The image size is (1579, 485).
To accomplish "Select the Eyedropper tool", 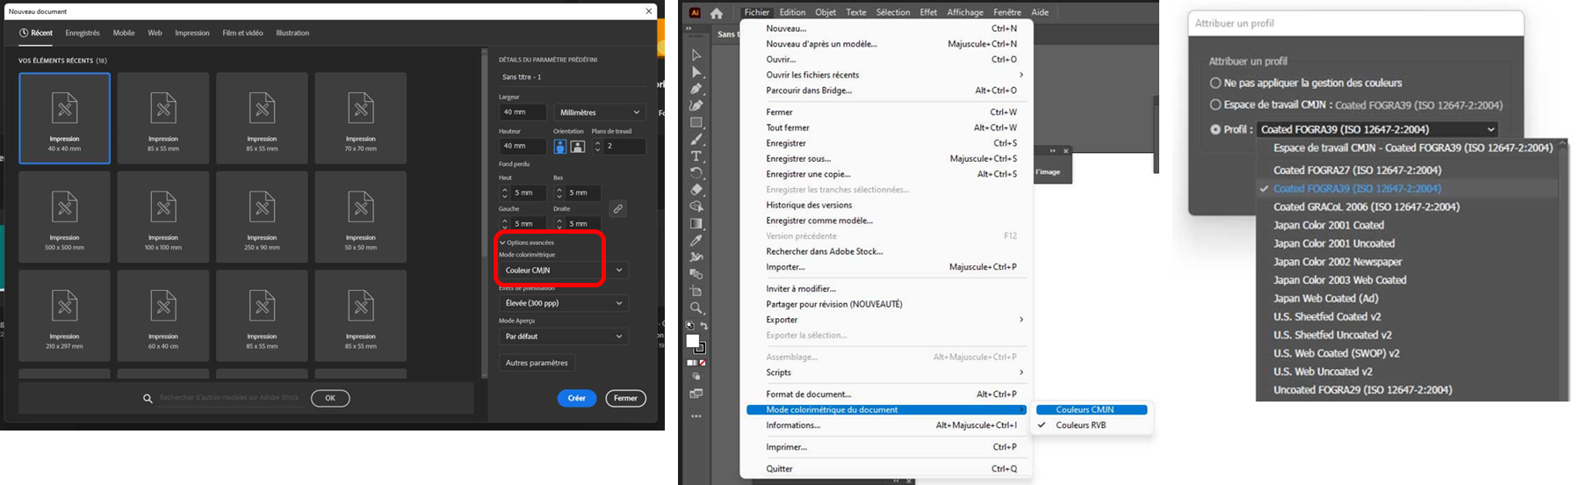I will [696, 241].
